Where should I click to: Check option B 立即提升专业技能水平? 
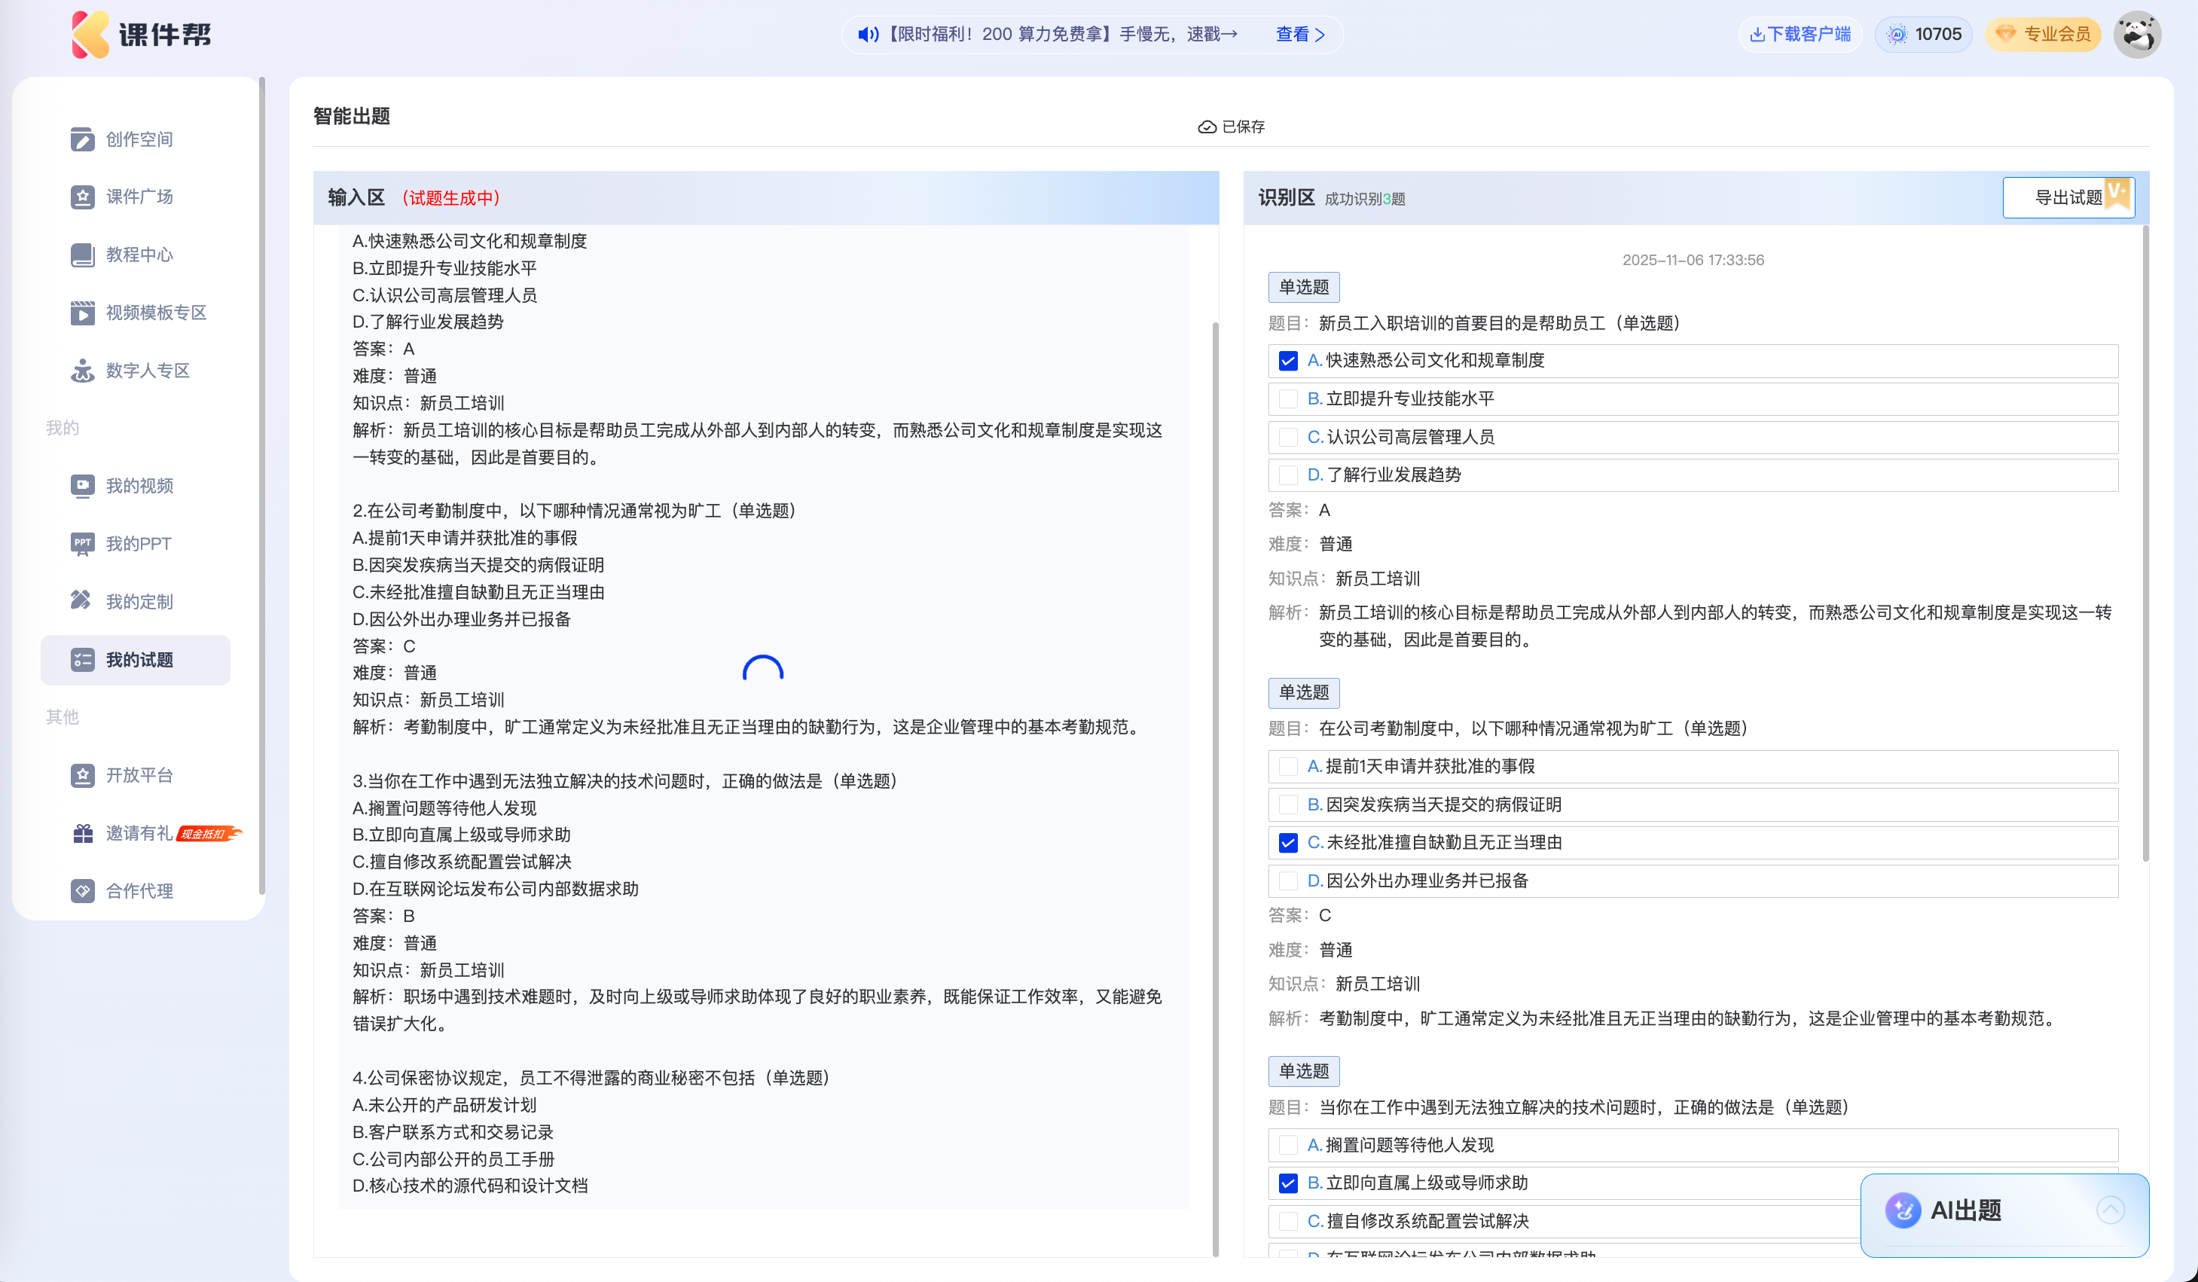point(1287,399)
